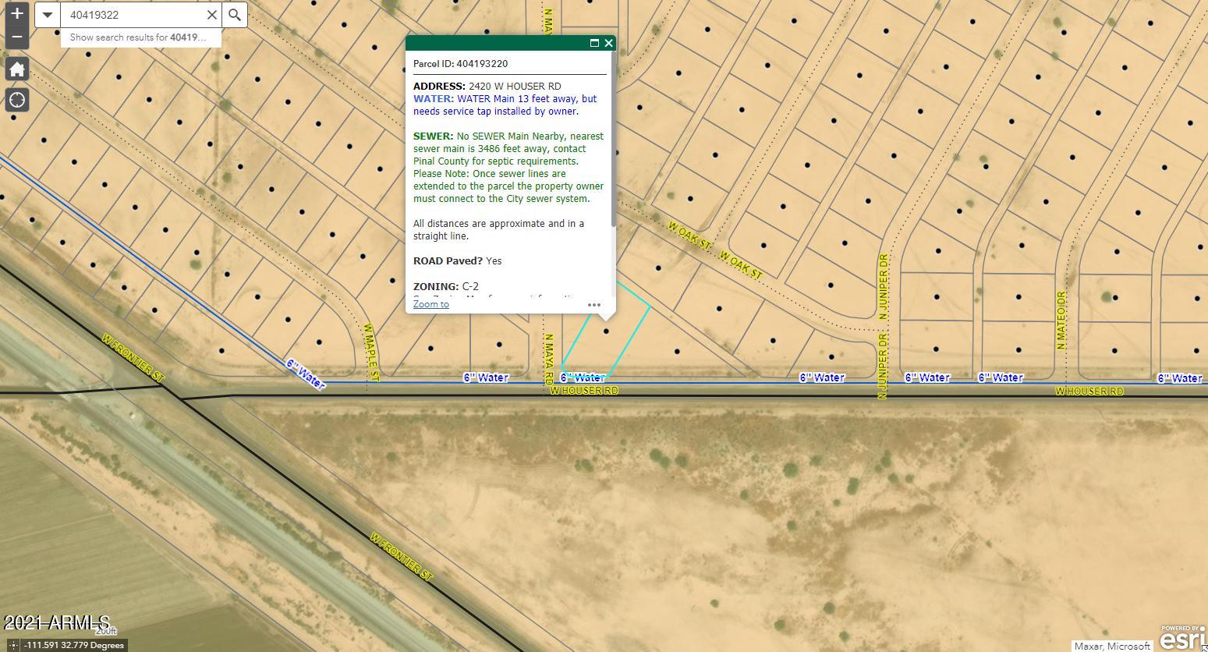Viewport: 1208px width, 652px height.
Task: Clear the search box text
Action: [x=212, y=15]
